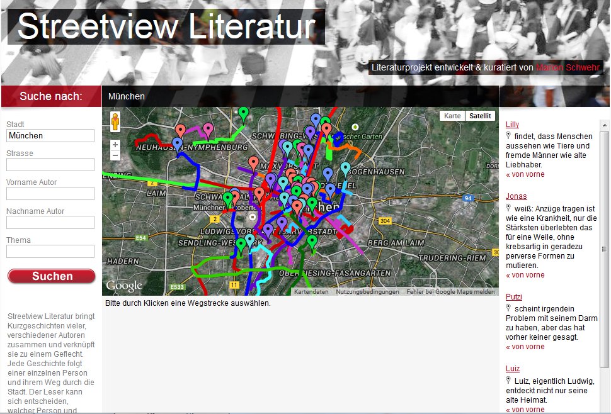Viewport: 611px width, 414px height.
Task: Open Lilly's story link
Action: tap(512, 125)
